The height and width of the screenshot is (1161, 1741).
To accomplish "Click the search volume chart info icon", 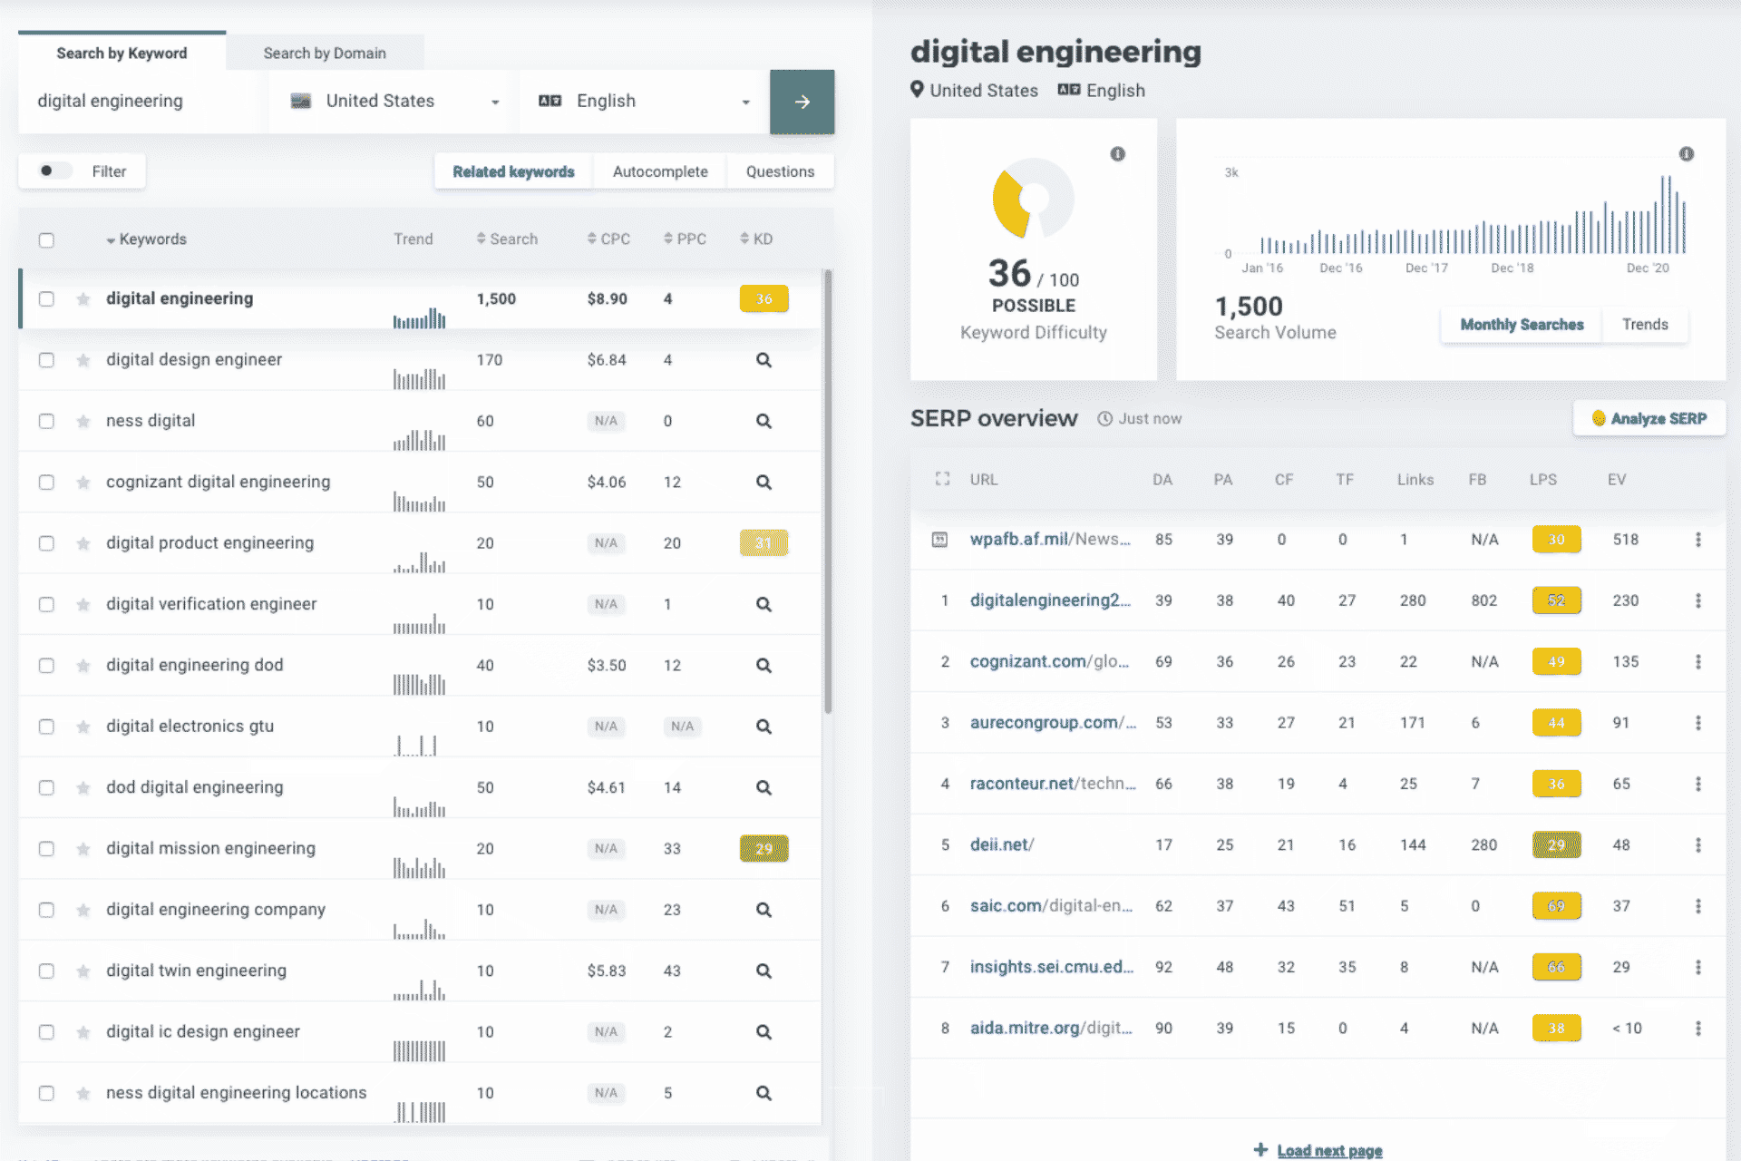I will (1686, 154).
